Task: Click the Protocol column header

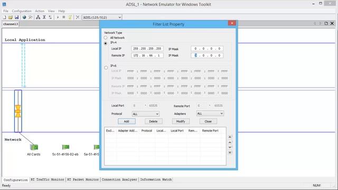Action: (x=147, y=130)
